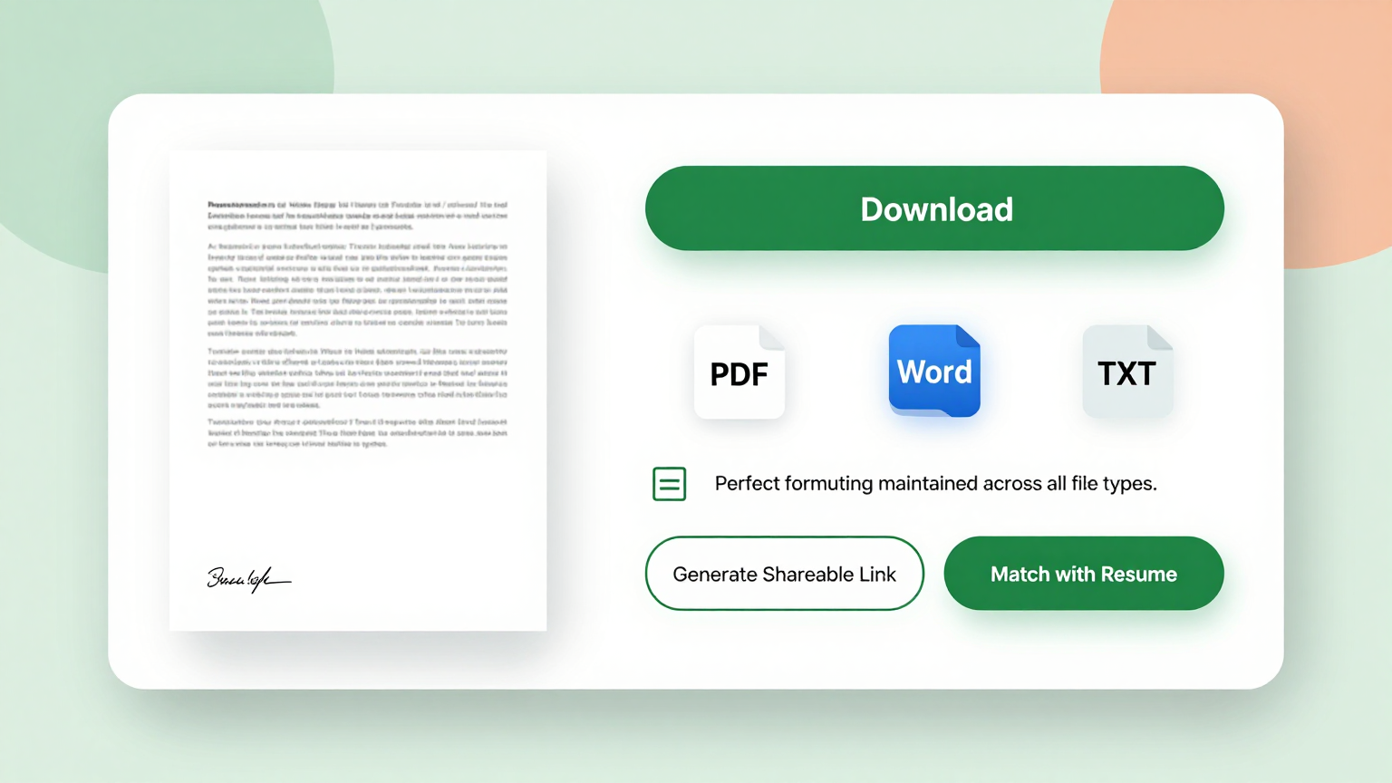The height and width of the screenshot is (783, 1392).
Task: Click the second paragraph in the preview
Action: click(357, 289)
